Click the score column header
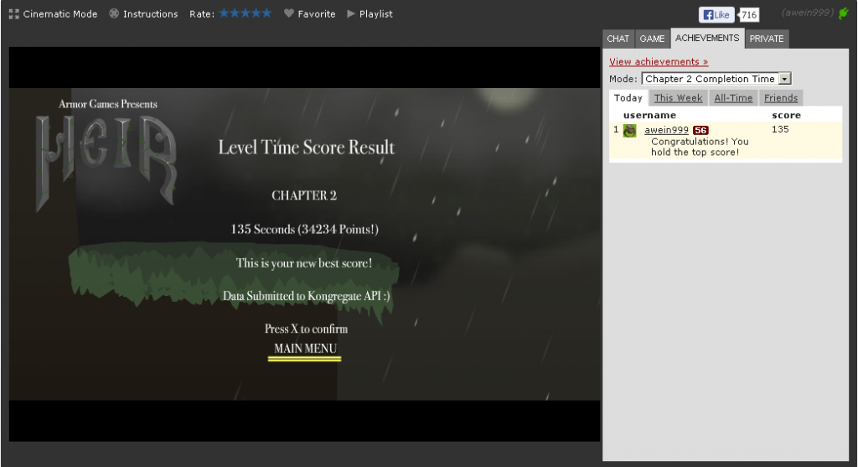Viewport: 858px width, 467px height. click(x=786, y=115)
